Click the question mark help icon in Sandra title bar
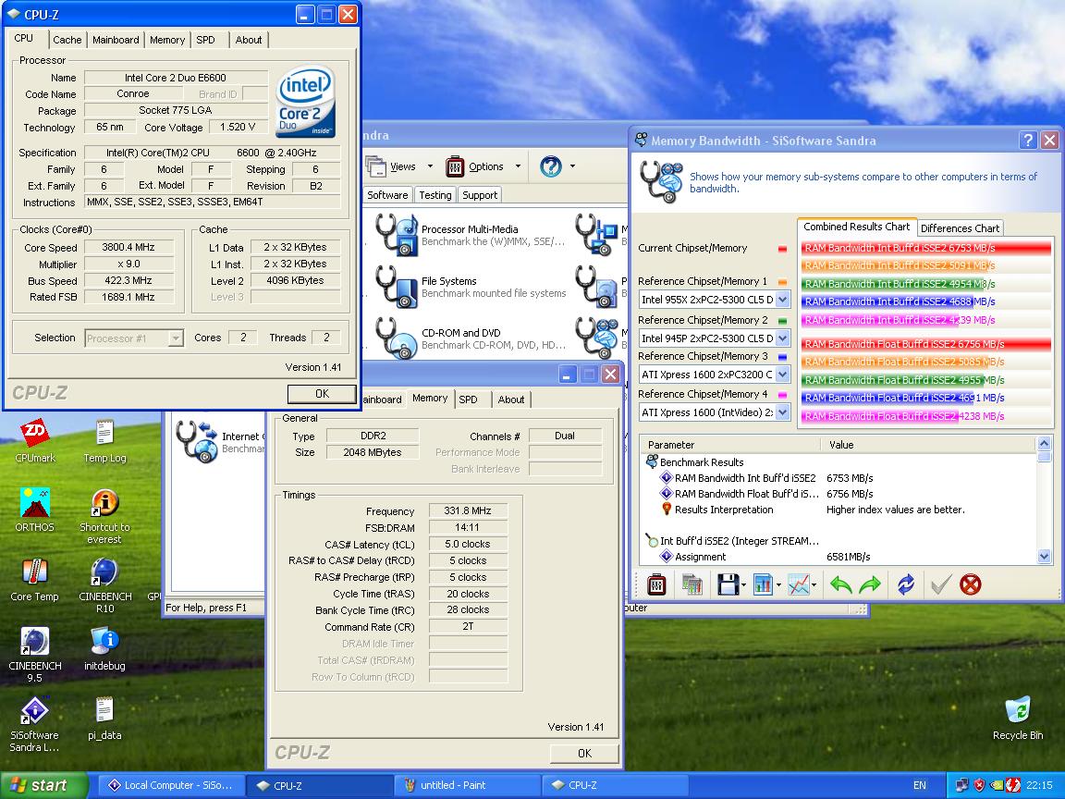 pos(1028,141)
